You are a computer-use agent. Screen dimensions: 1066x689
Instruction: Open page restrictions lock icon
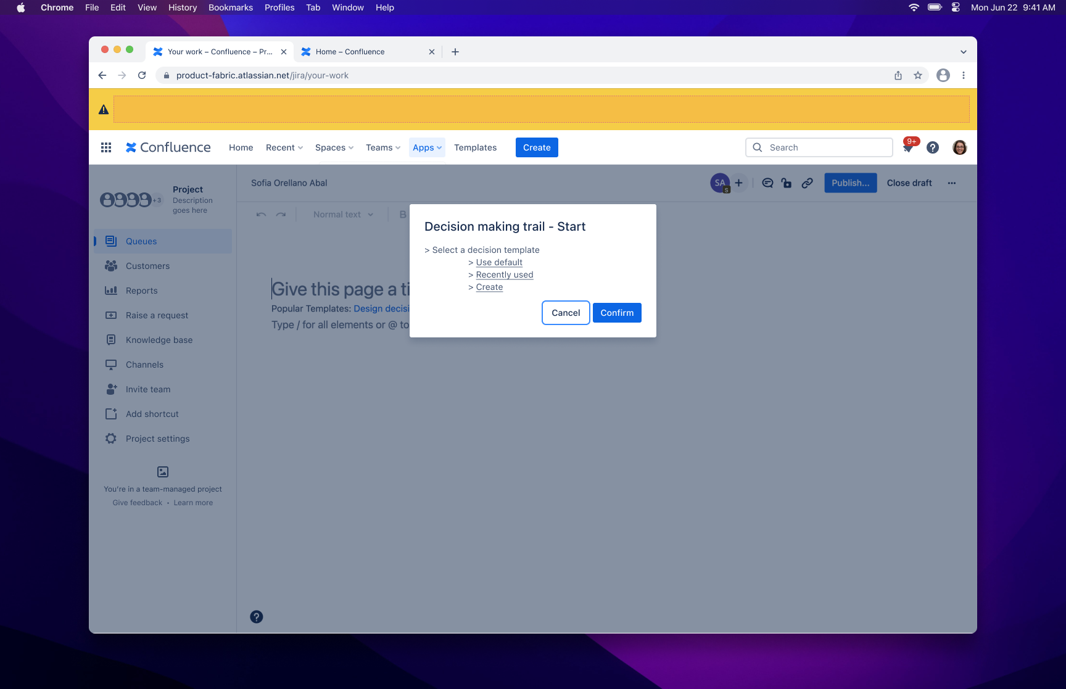pos(787,183)
